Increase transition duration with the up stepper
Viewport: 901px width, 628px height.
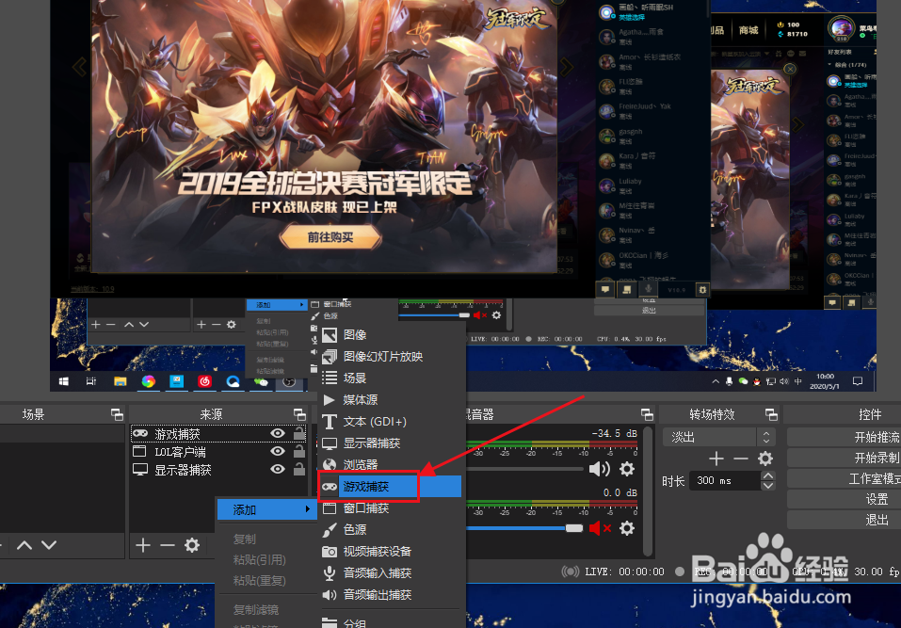tap(767, 475)
